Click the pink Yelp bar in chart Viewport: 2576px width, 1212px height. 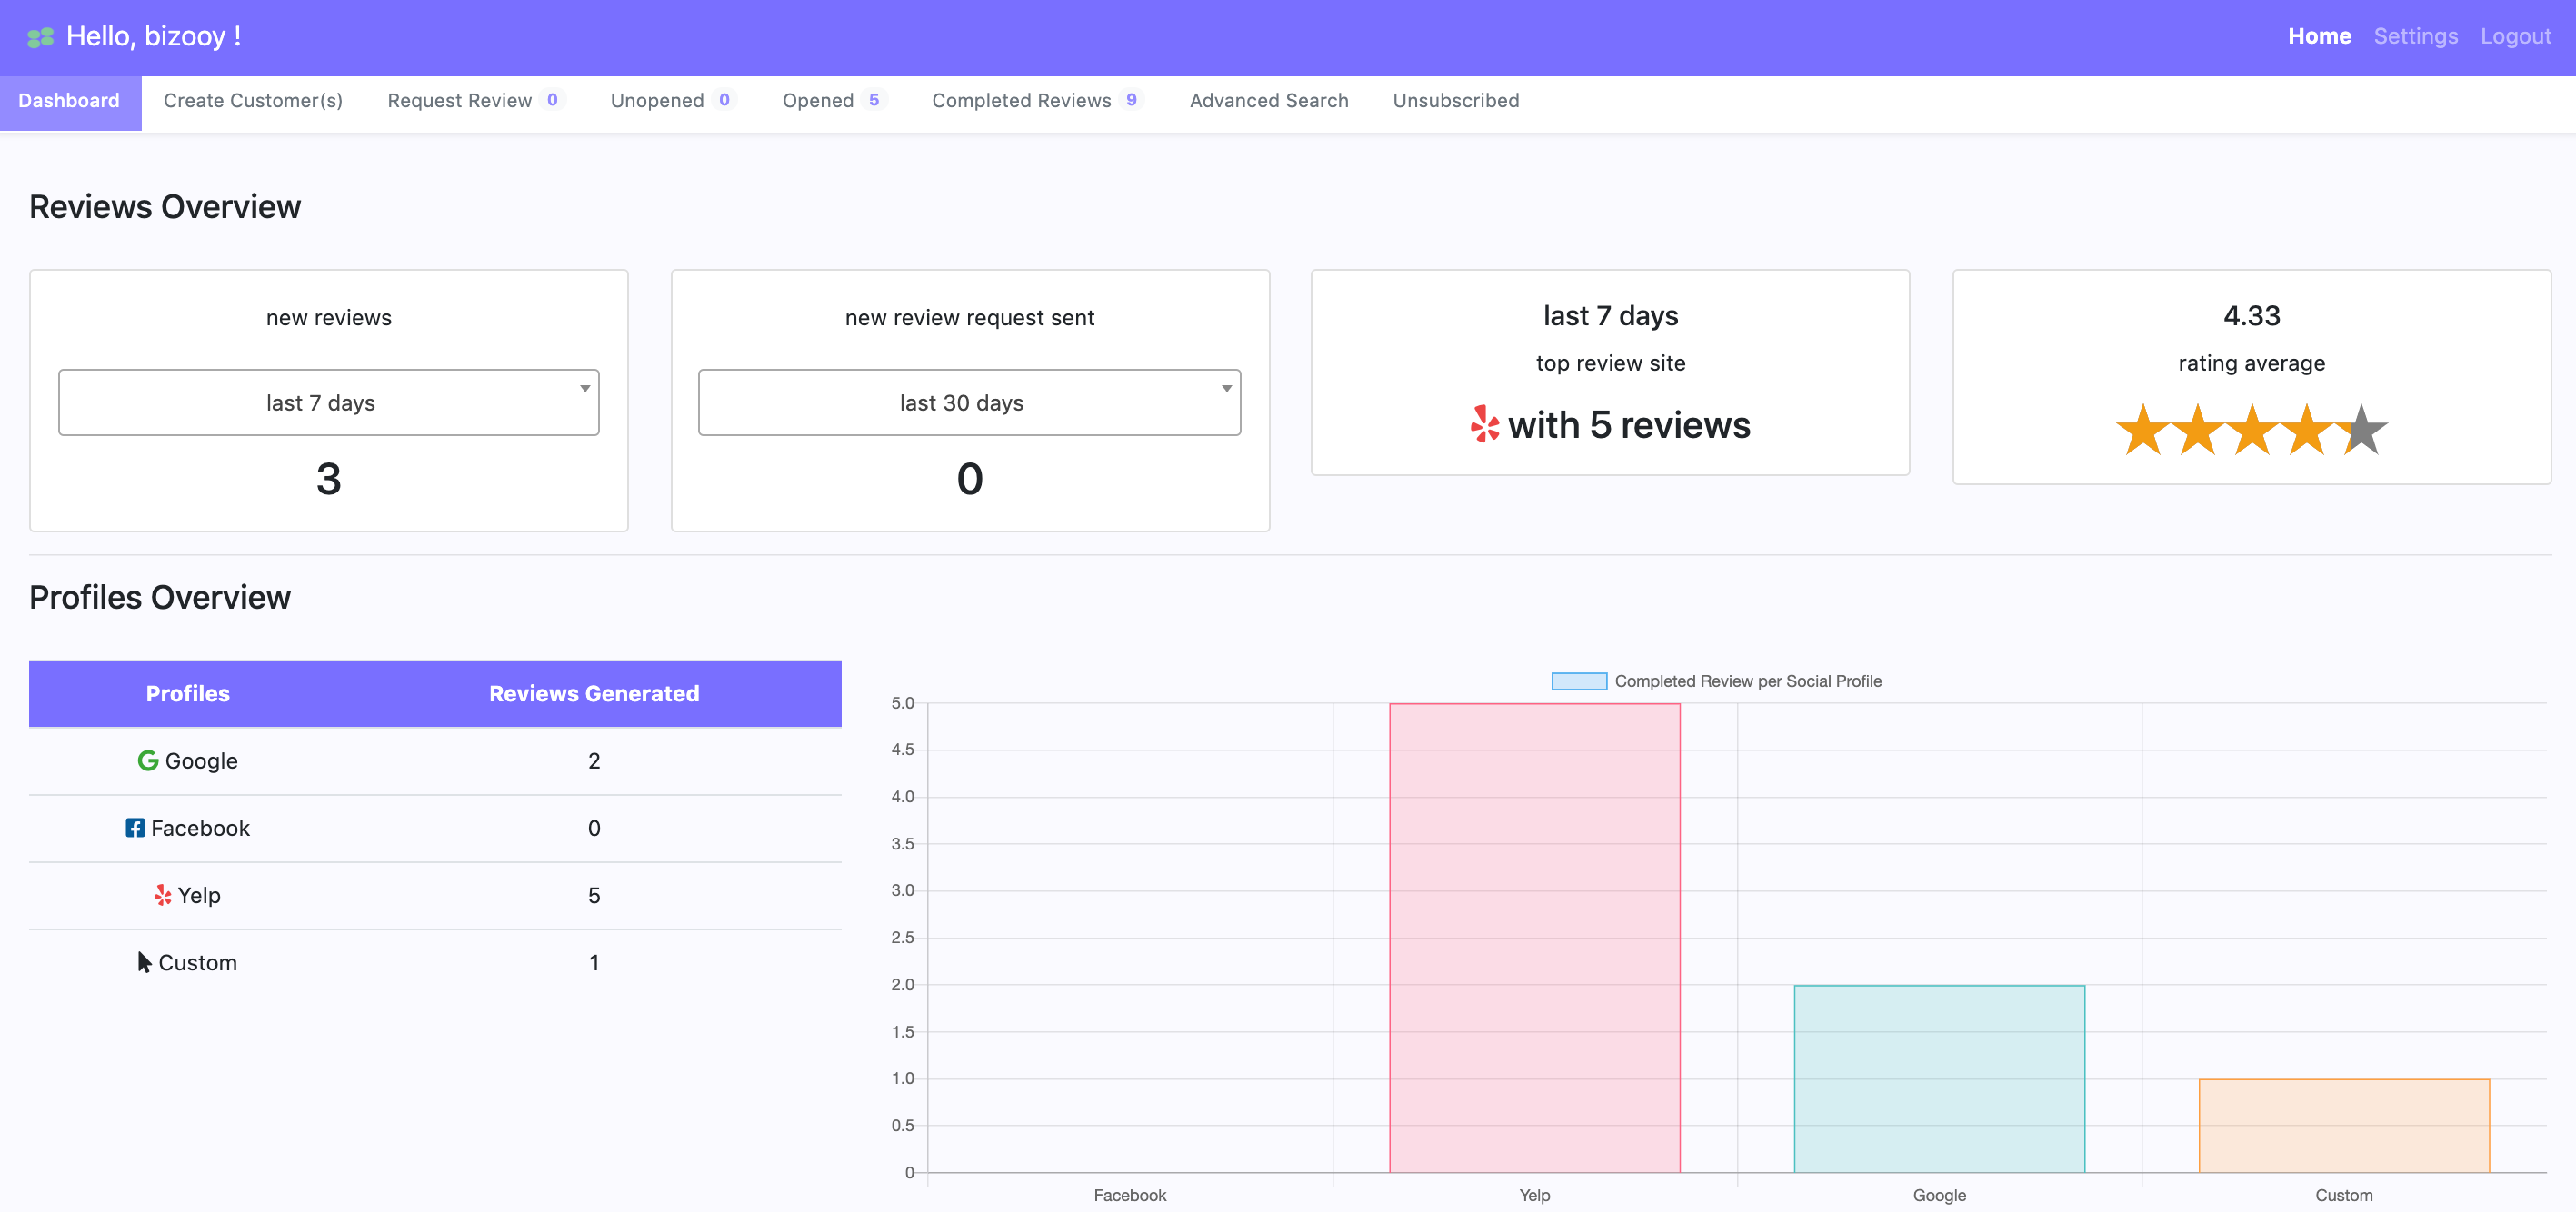point(1534,938)
